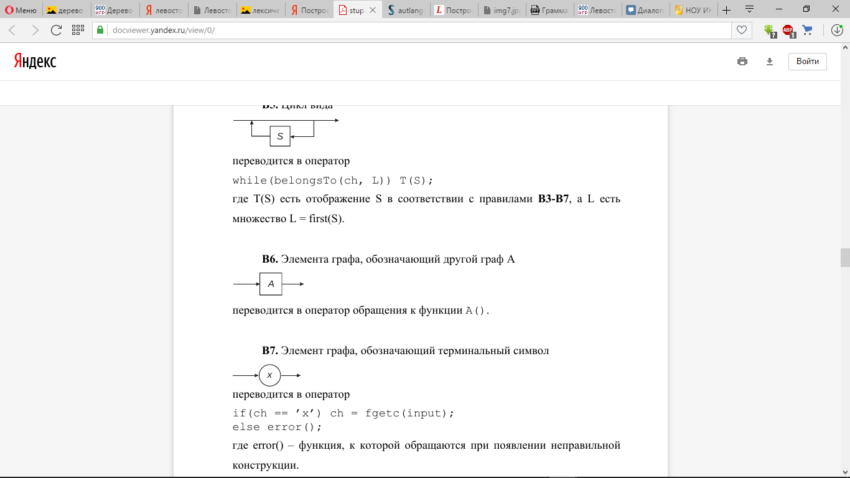Switch to the 'Дерево' 900igr tab
Screen dimensions: 850x478
[x=115, y=10]
